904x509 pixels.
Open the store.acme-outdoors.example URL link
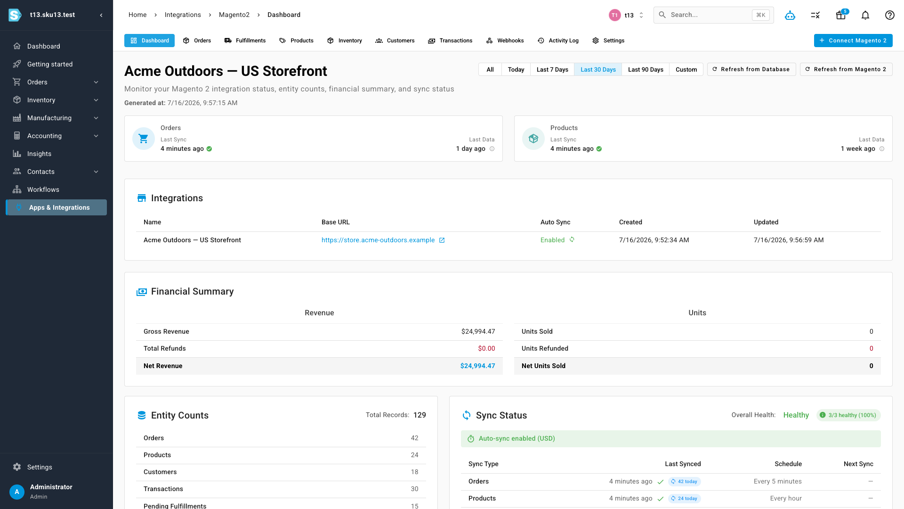(378, 240)
